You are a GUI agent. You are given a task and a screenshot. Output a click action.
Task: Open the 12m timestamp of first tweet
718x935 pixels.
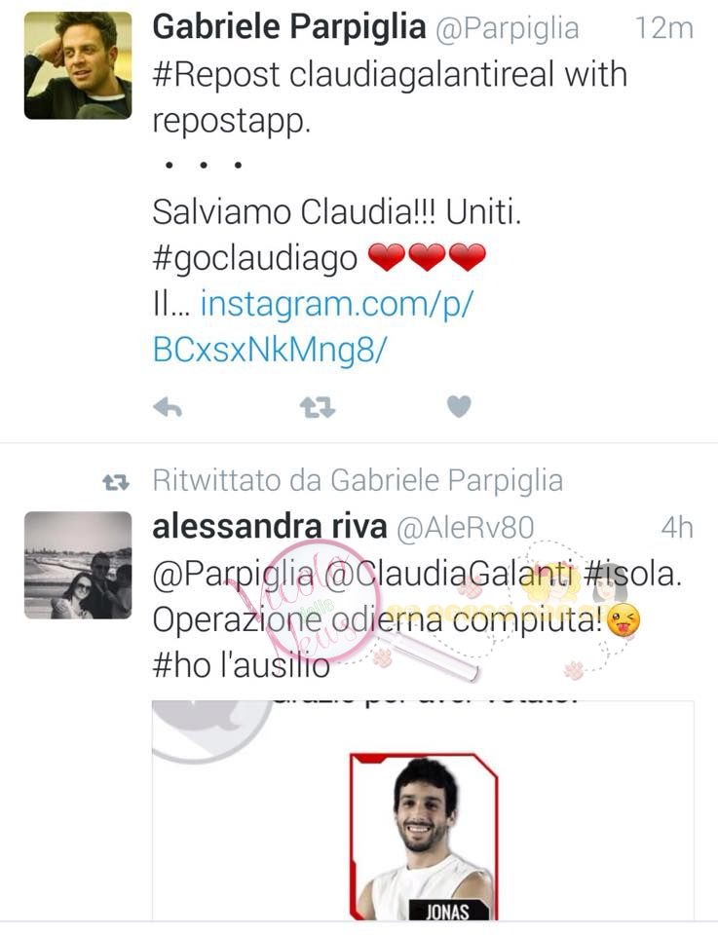[663, 28]
